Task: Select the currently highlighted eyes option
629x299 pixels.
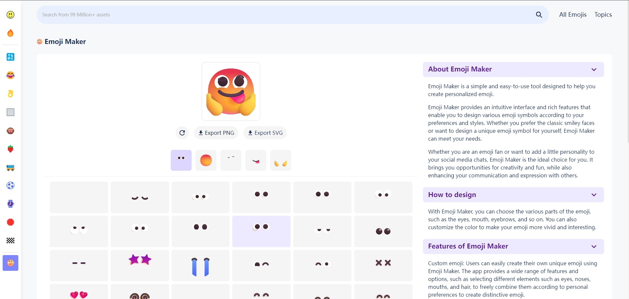Action: tap(261, 231)
